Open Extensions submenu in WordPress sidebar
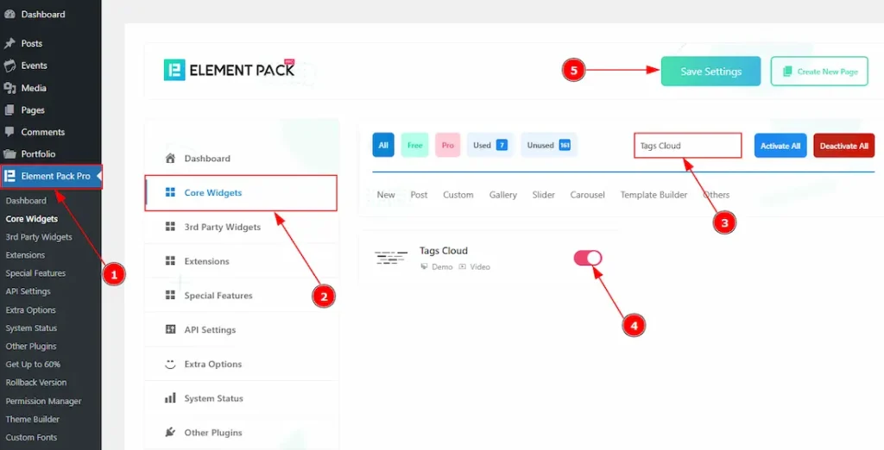Image resolution: width=884 pixels, height=450 pixels. 25,255
